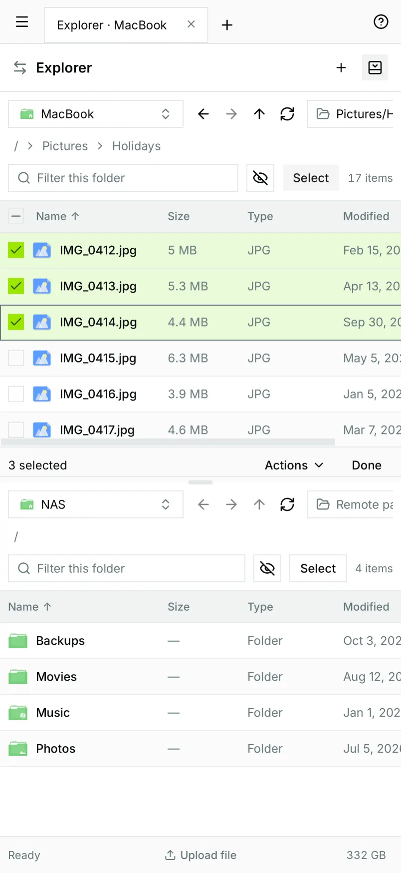Toggle hidden files in MacBook pane
Image resolution: width=401 pixels, height=873 pixels.
coord(260,178)
